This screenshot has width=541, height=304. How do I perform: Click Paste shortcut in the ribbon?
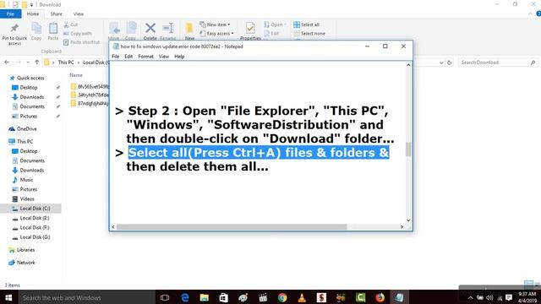tap(81, 42)
